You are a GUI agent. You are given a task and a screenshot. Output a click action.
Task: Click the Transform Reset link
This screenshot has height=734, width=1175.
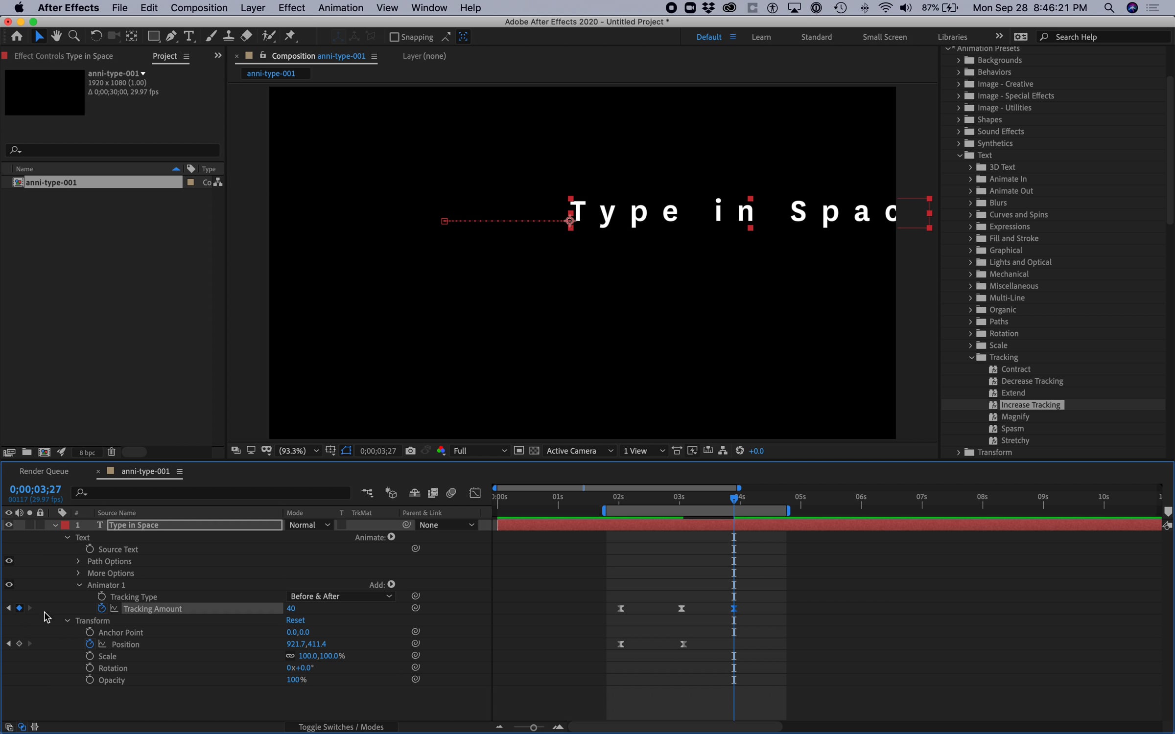295,620
